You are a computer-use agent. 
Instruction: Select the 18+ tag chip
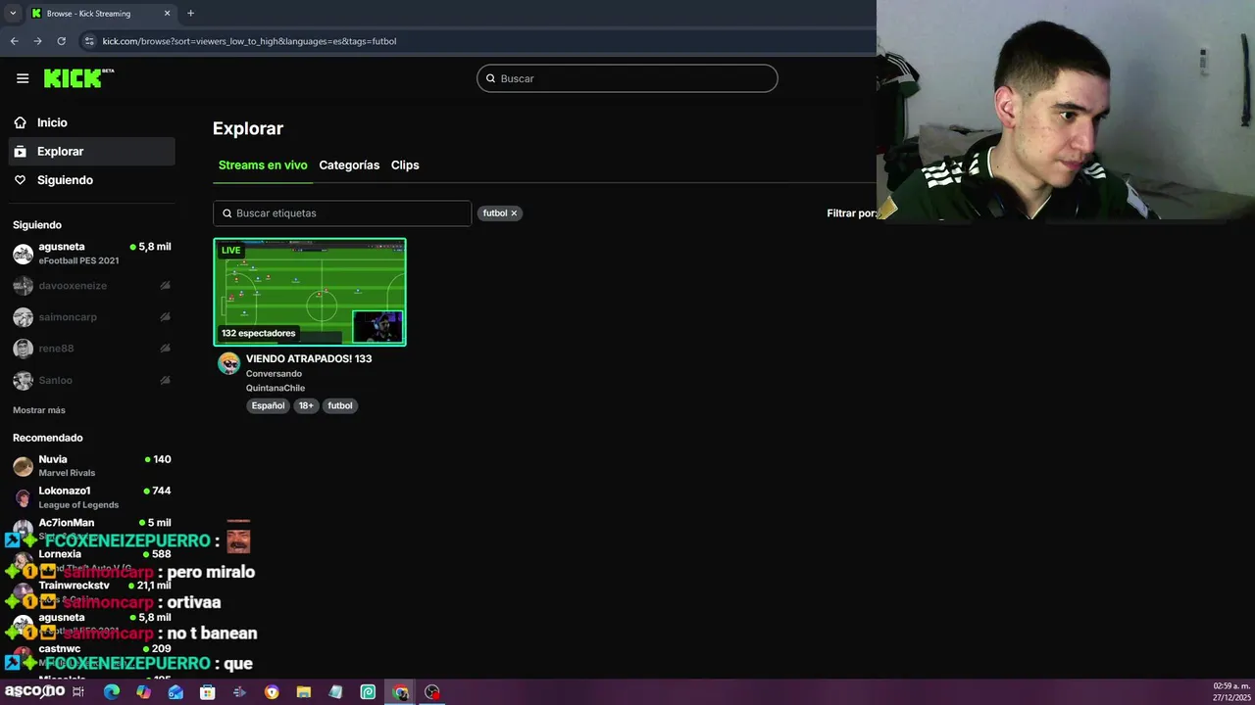306,405
